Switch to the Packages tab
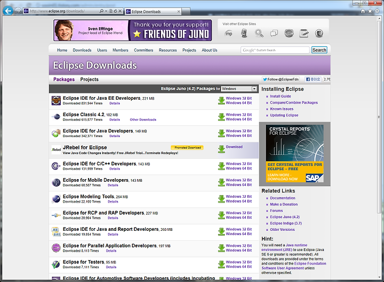The width and height of the screenshot is (384, 282). tap(64, 79)
